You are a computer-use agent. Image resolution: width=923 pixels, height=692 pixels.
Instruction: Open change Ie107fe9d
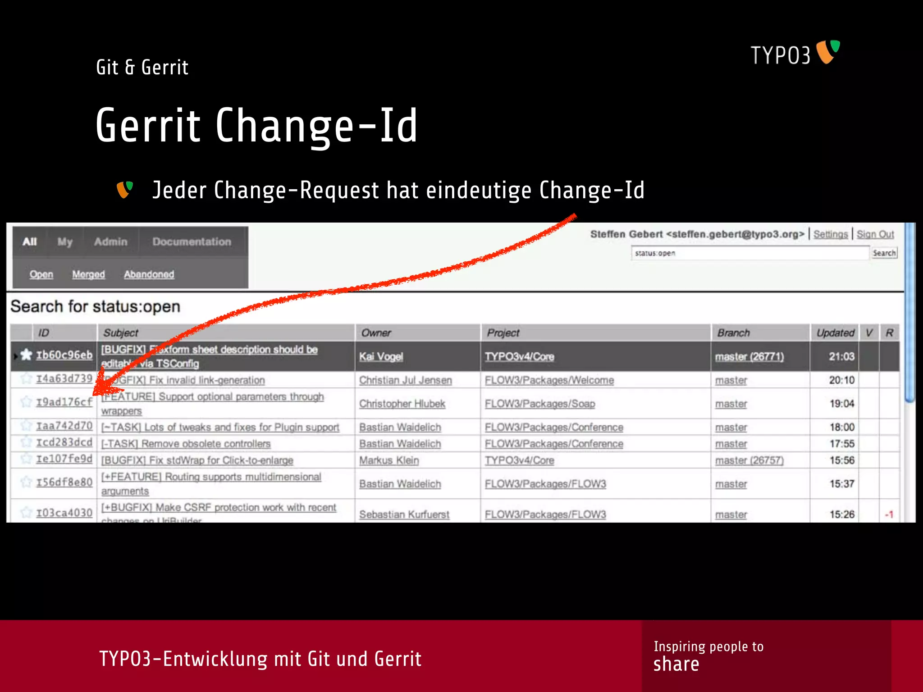pyautogui.click(x=64, y=459)
